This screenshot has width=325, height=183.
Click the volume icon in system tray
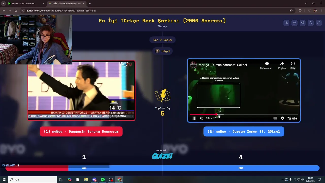[x=303, y=180]
